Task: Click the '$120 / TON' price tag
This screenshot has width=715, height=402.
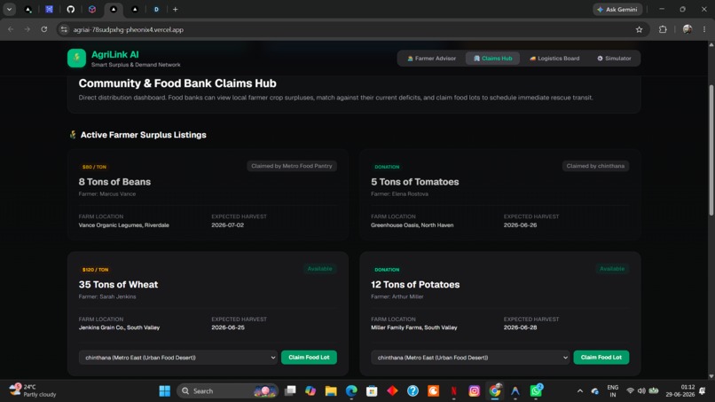Action: 95,270
